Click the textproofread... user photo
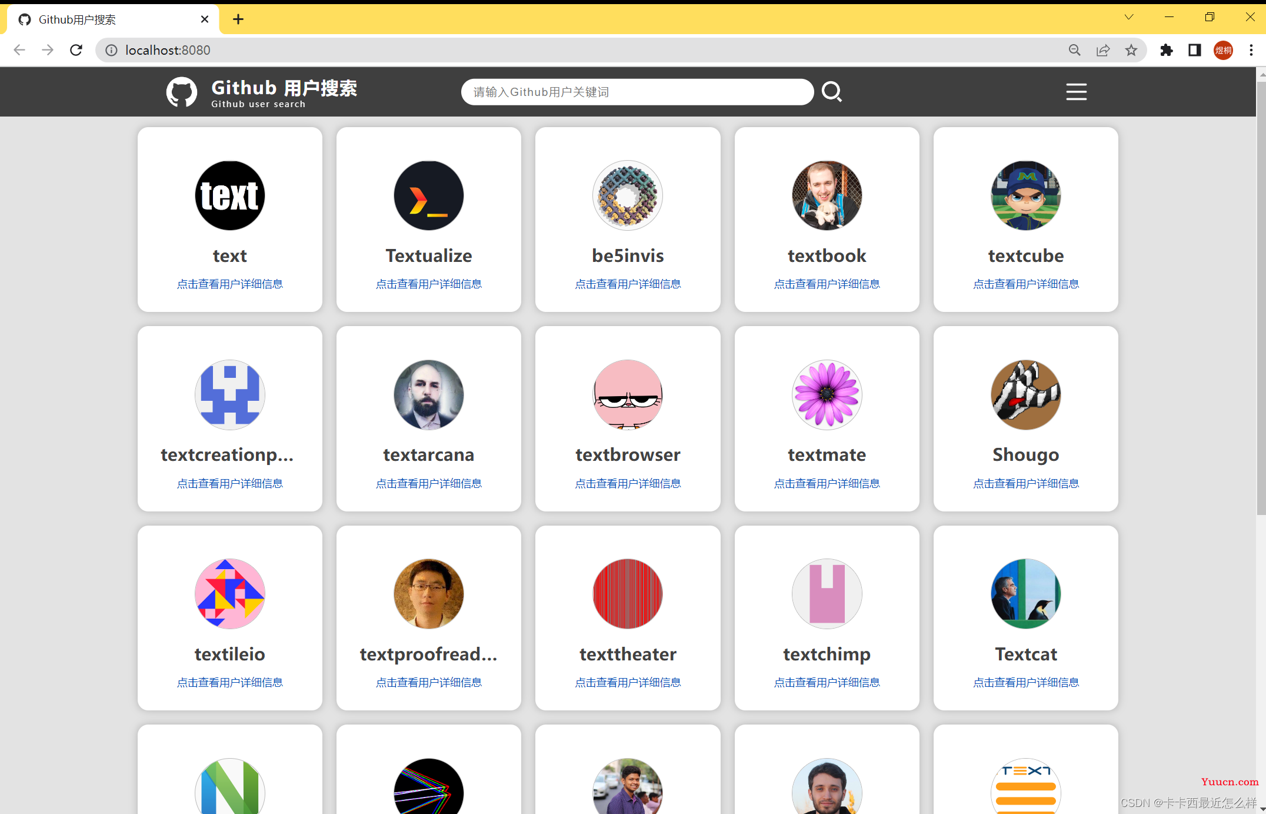This screenshot has width=1266, height=814. [x=428, y=593]
